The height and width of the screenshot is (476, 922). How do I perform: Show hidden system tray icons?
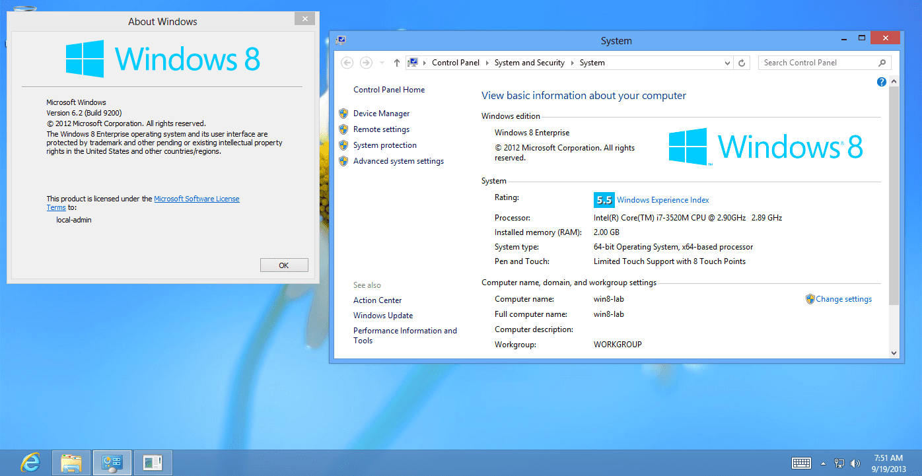coord(824,463)
